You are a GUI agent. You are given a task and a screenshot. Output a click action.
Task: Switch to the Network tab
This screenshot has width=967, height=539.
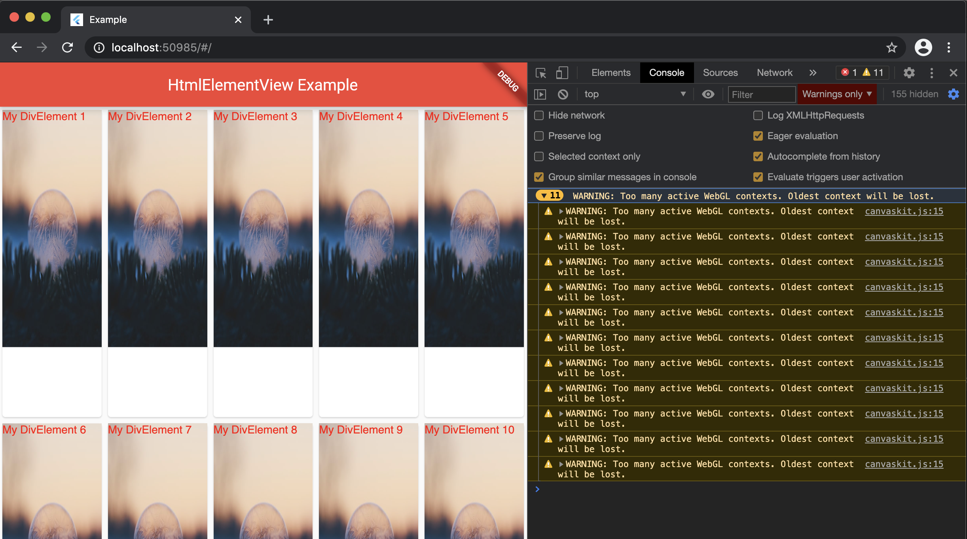(x=774, y=73)
